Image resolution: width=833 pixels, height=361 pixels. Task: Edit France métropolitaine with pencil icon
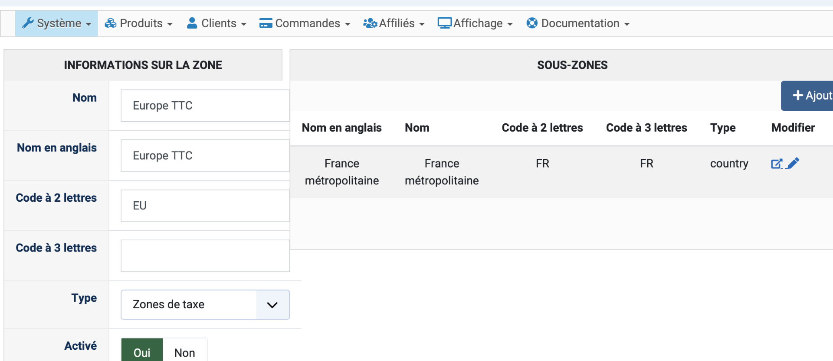(793, 163)
